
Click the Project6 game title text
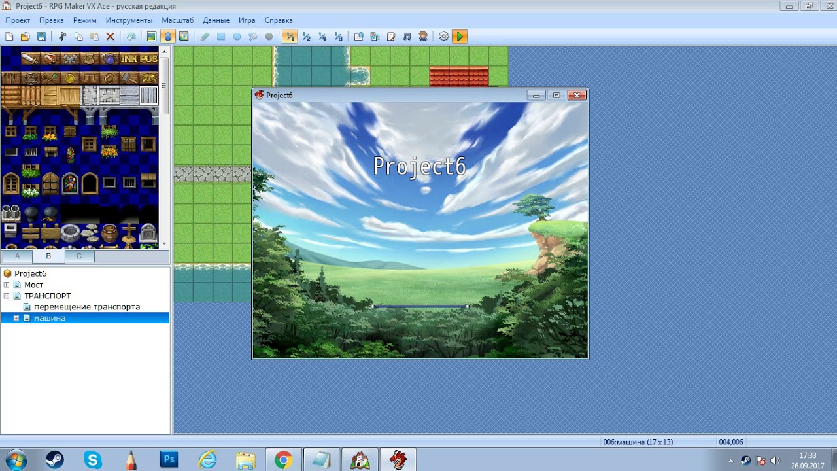(x=420, y=167)
